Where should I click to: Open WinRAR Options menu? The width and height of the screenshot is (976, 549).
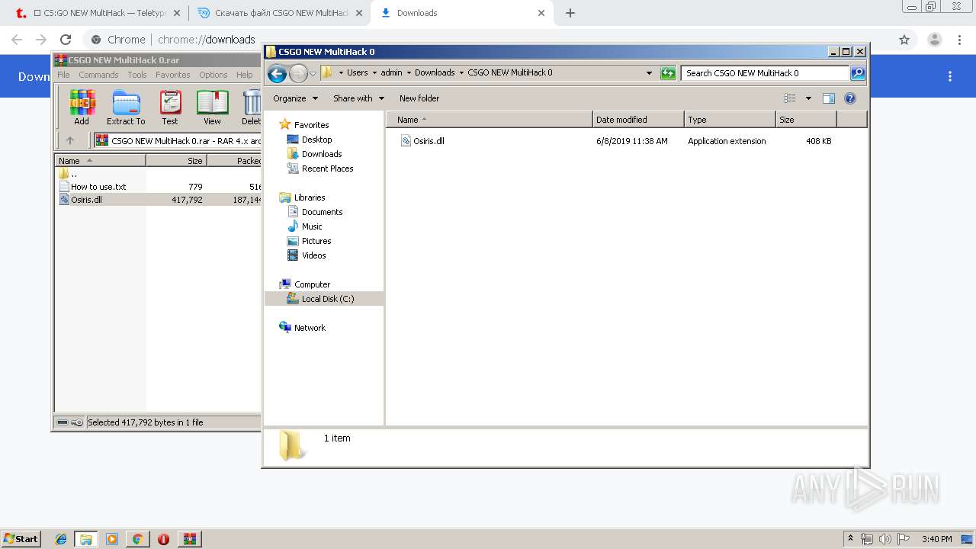point(213,75)
